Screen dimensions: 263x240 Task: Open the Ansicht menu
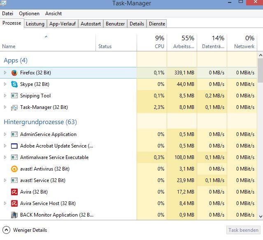click(54, 14)
